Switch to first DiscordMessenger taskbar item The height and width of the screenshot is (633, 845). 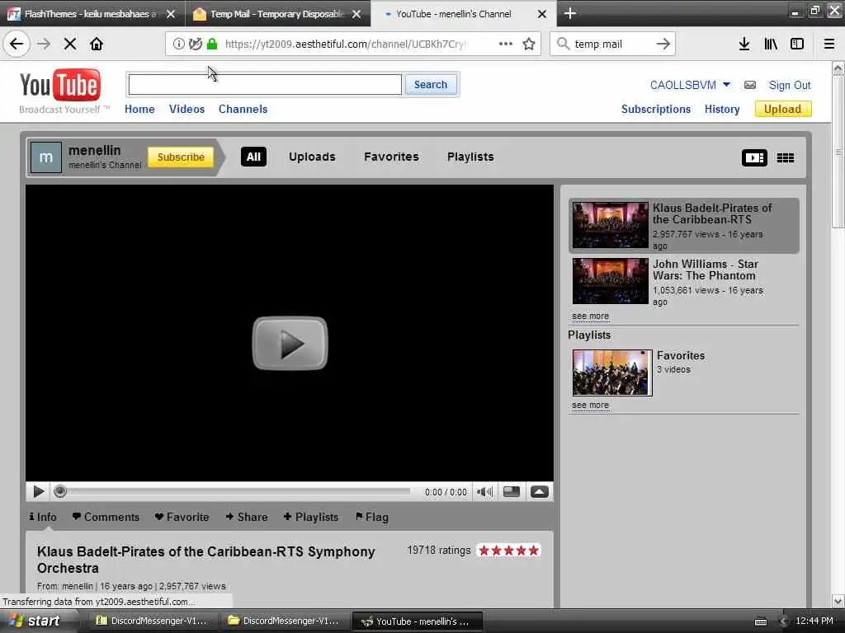(x=152, y=621)
